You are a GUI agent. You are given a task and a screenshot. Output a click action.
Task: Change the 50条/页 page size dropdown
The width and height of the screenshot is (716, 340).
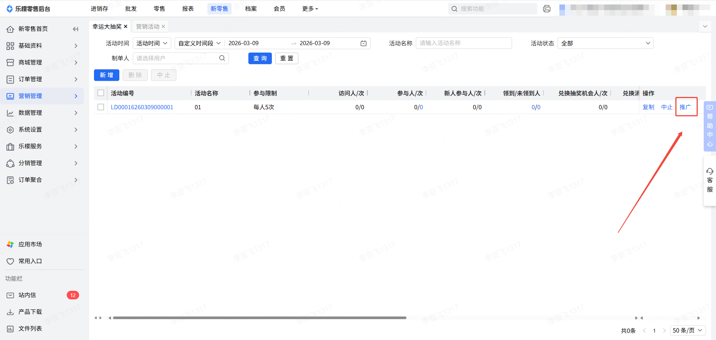687,330
